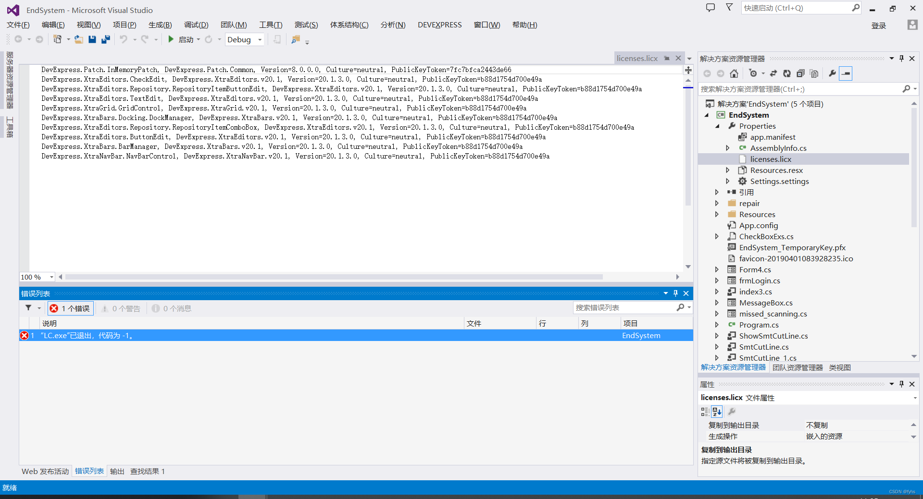
Task: Switch to the 类视图 class view tab
Action: click(840, 367)
